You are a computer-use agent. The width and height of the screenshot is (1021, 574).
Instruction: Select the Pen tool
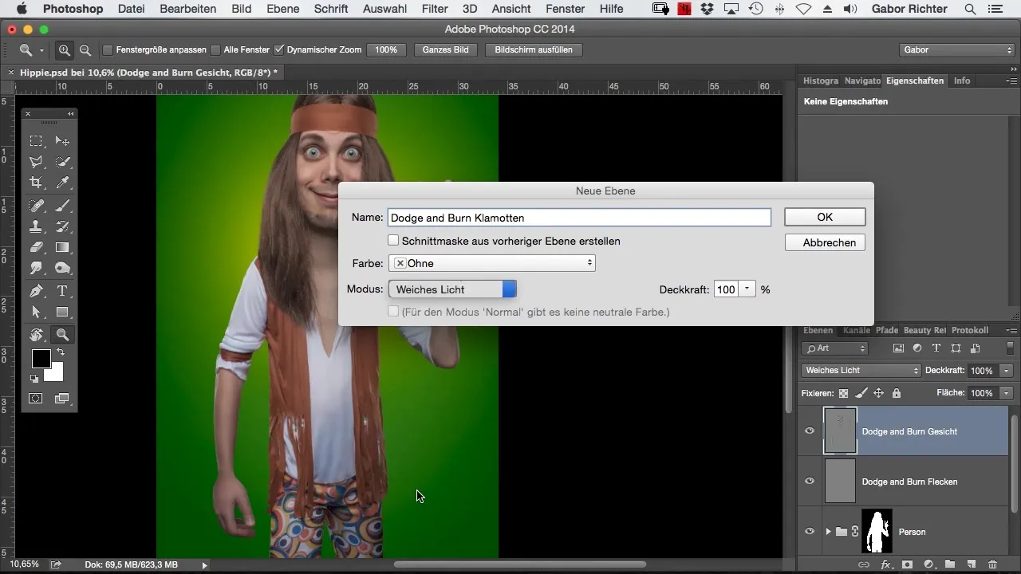click(36, 291)
